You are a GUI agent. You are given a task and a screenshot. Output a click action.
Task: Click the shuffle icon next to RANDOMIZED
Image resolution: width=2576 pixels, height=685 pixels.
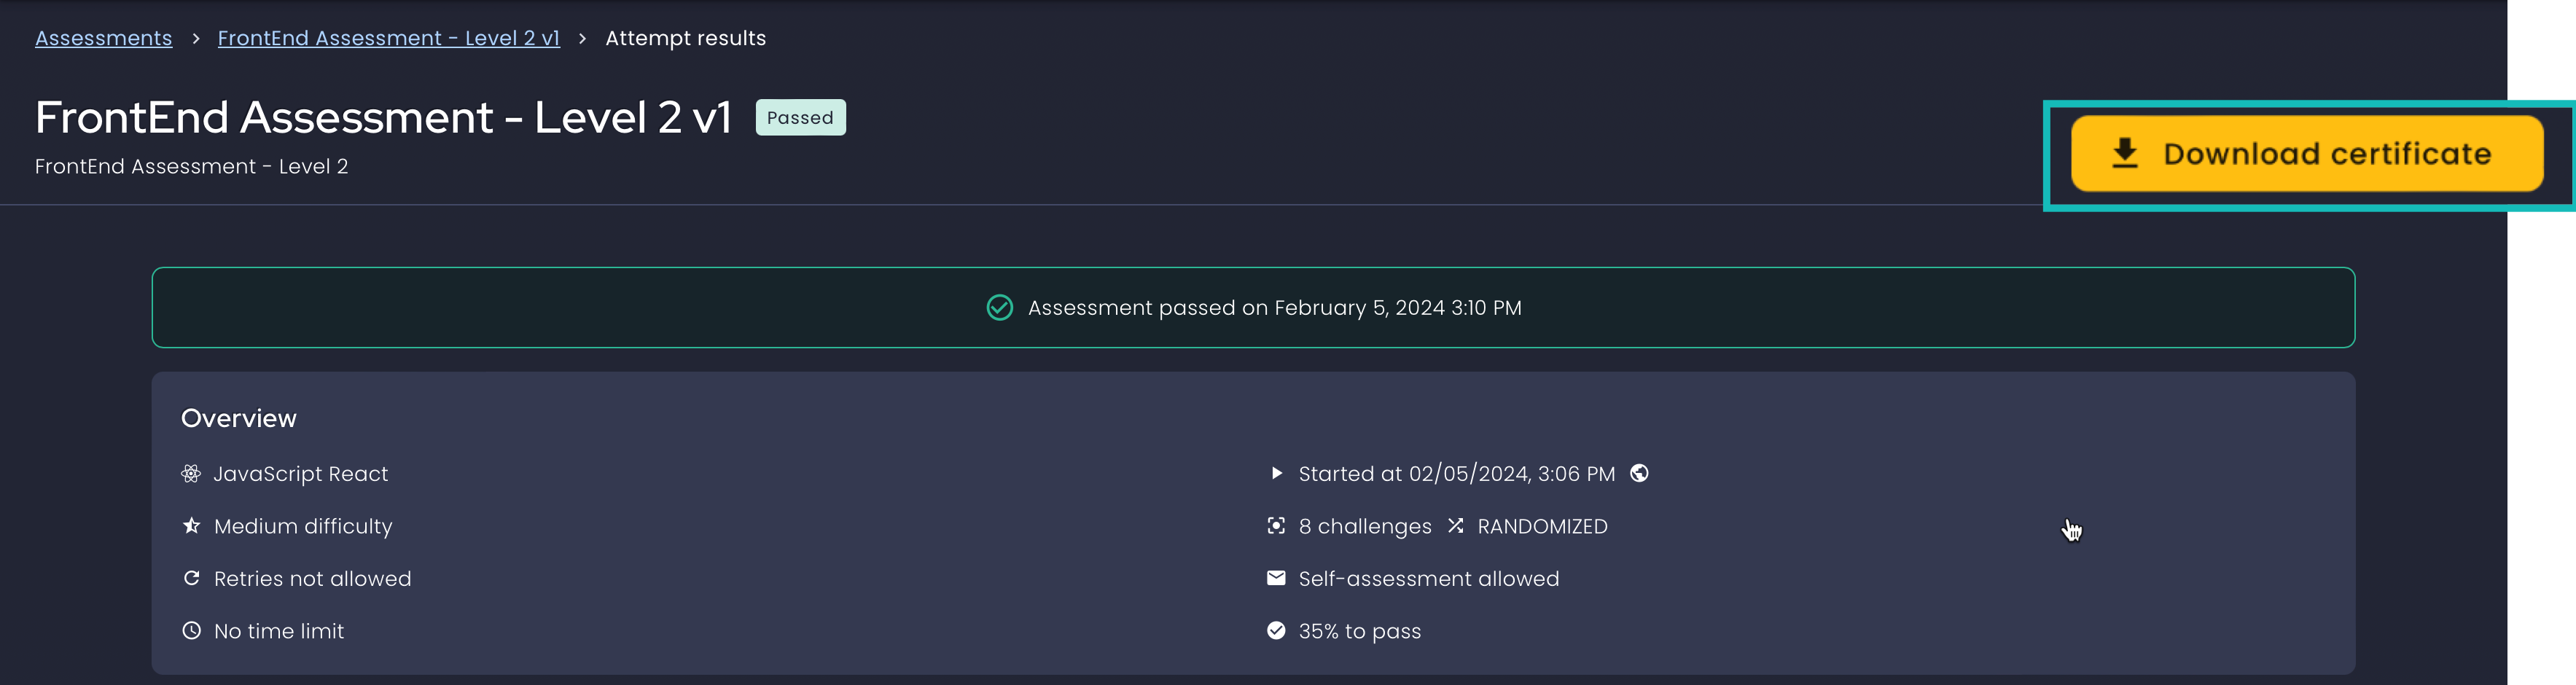coord(1455,526)
